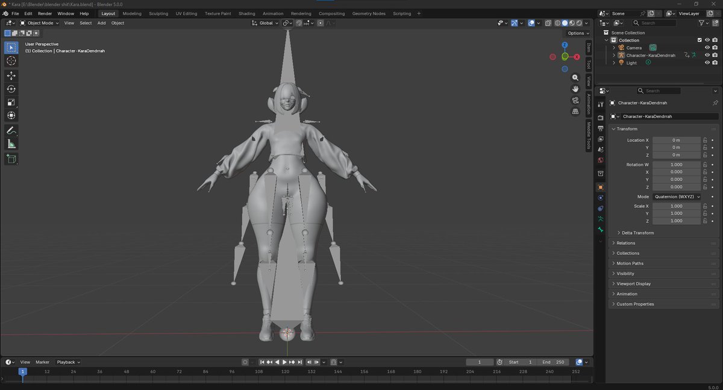Image resolution: width=723 pixels, height=390 pixels.
Task: Click the viewport pan hand icon
Action: click(x=575, y=89)
